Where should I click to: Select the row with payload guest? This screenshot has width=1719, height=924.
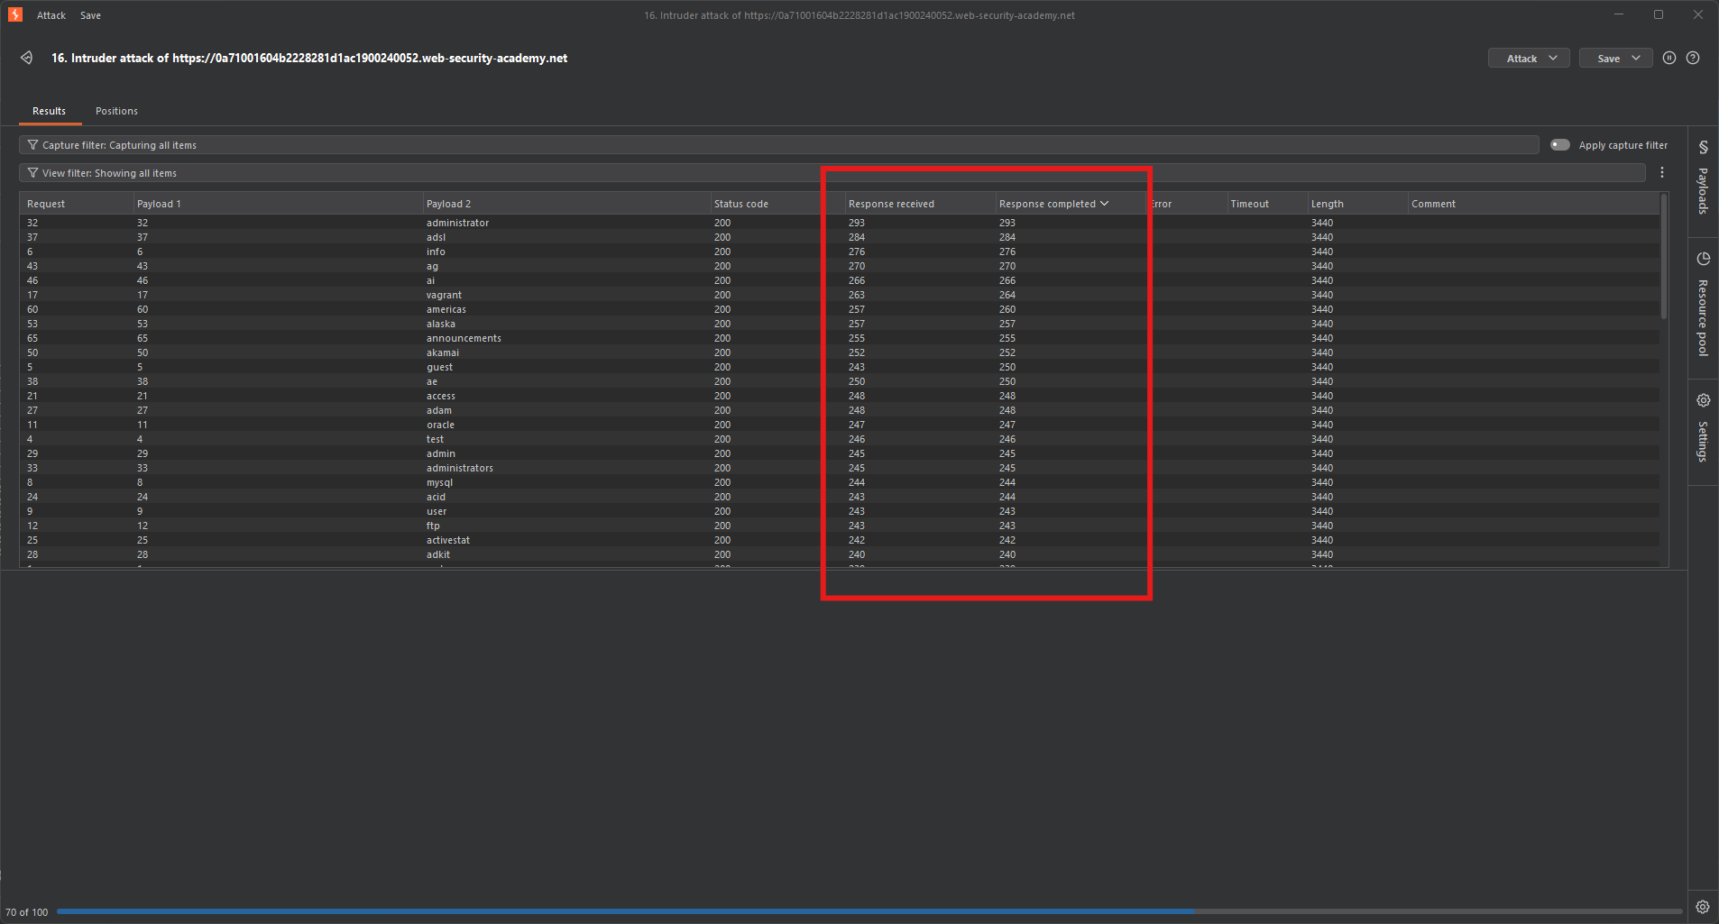point(840,367)
